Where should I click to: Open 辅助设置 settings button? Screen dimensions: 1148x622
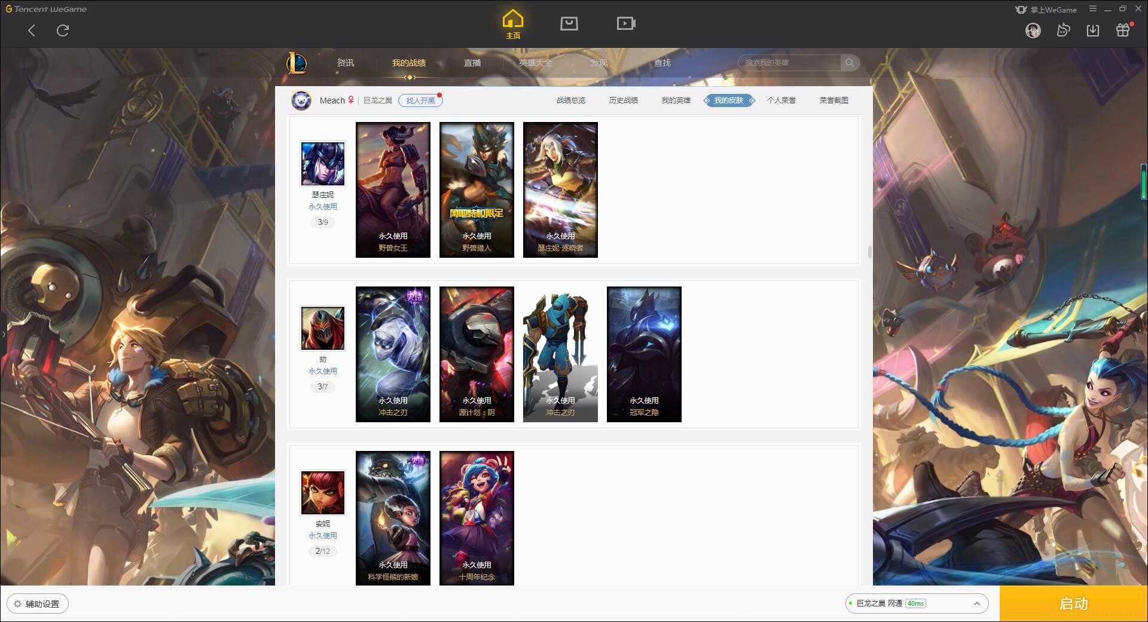38,604
